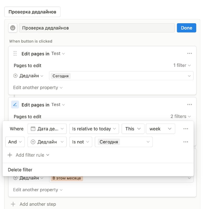206x209 pixels.
Task: Click the drag handle of first Edit pages step
Action: point(15,54)
